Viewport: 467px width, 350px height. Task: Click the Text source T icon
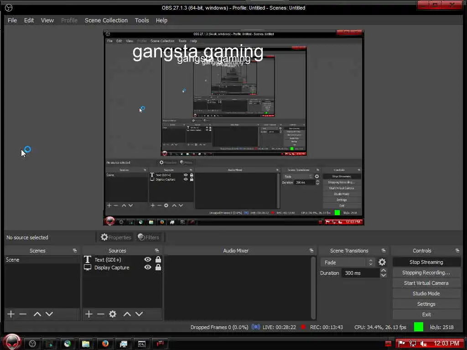point(87,259)
